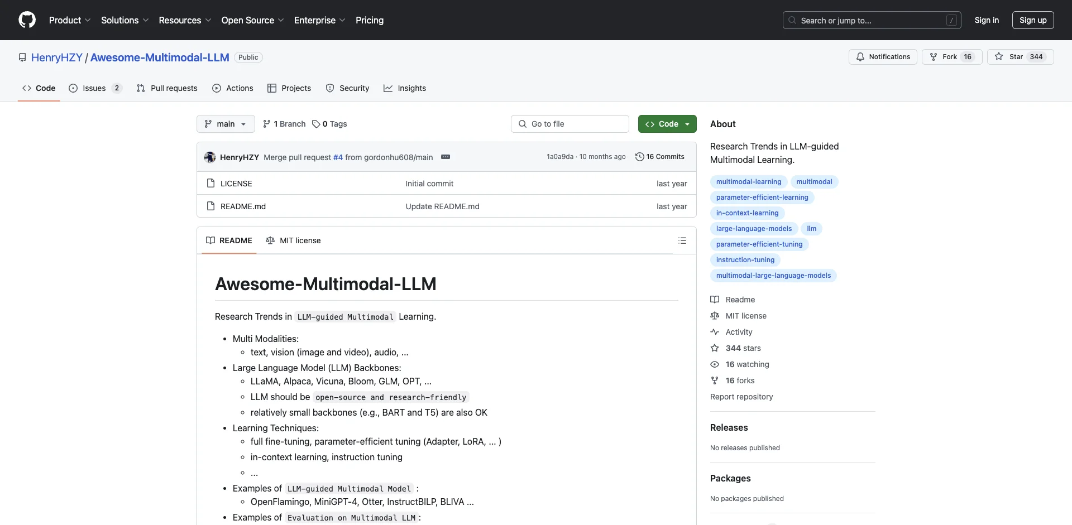Click Sign in
Image resolution: width=1072 pixels, height=525 pixels.
pyautogui.click(x=987, y=20)
